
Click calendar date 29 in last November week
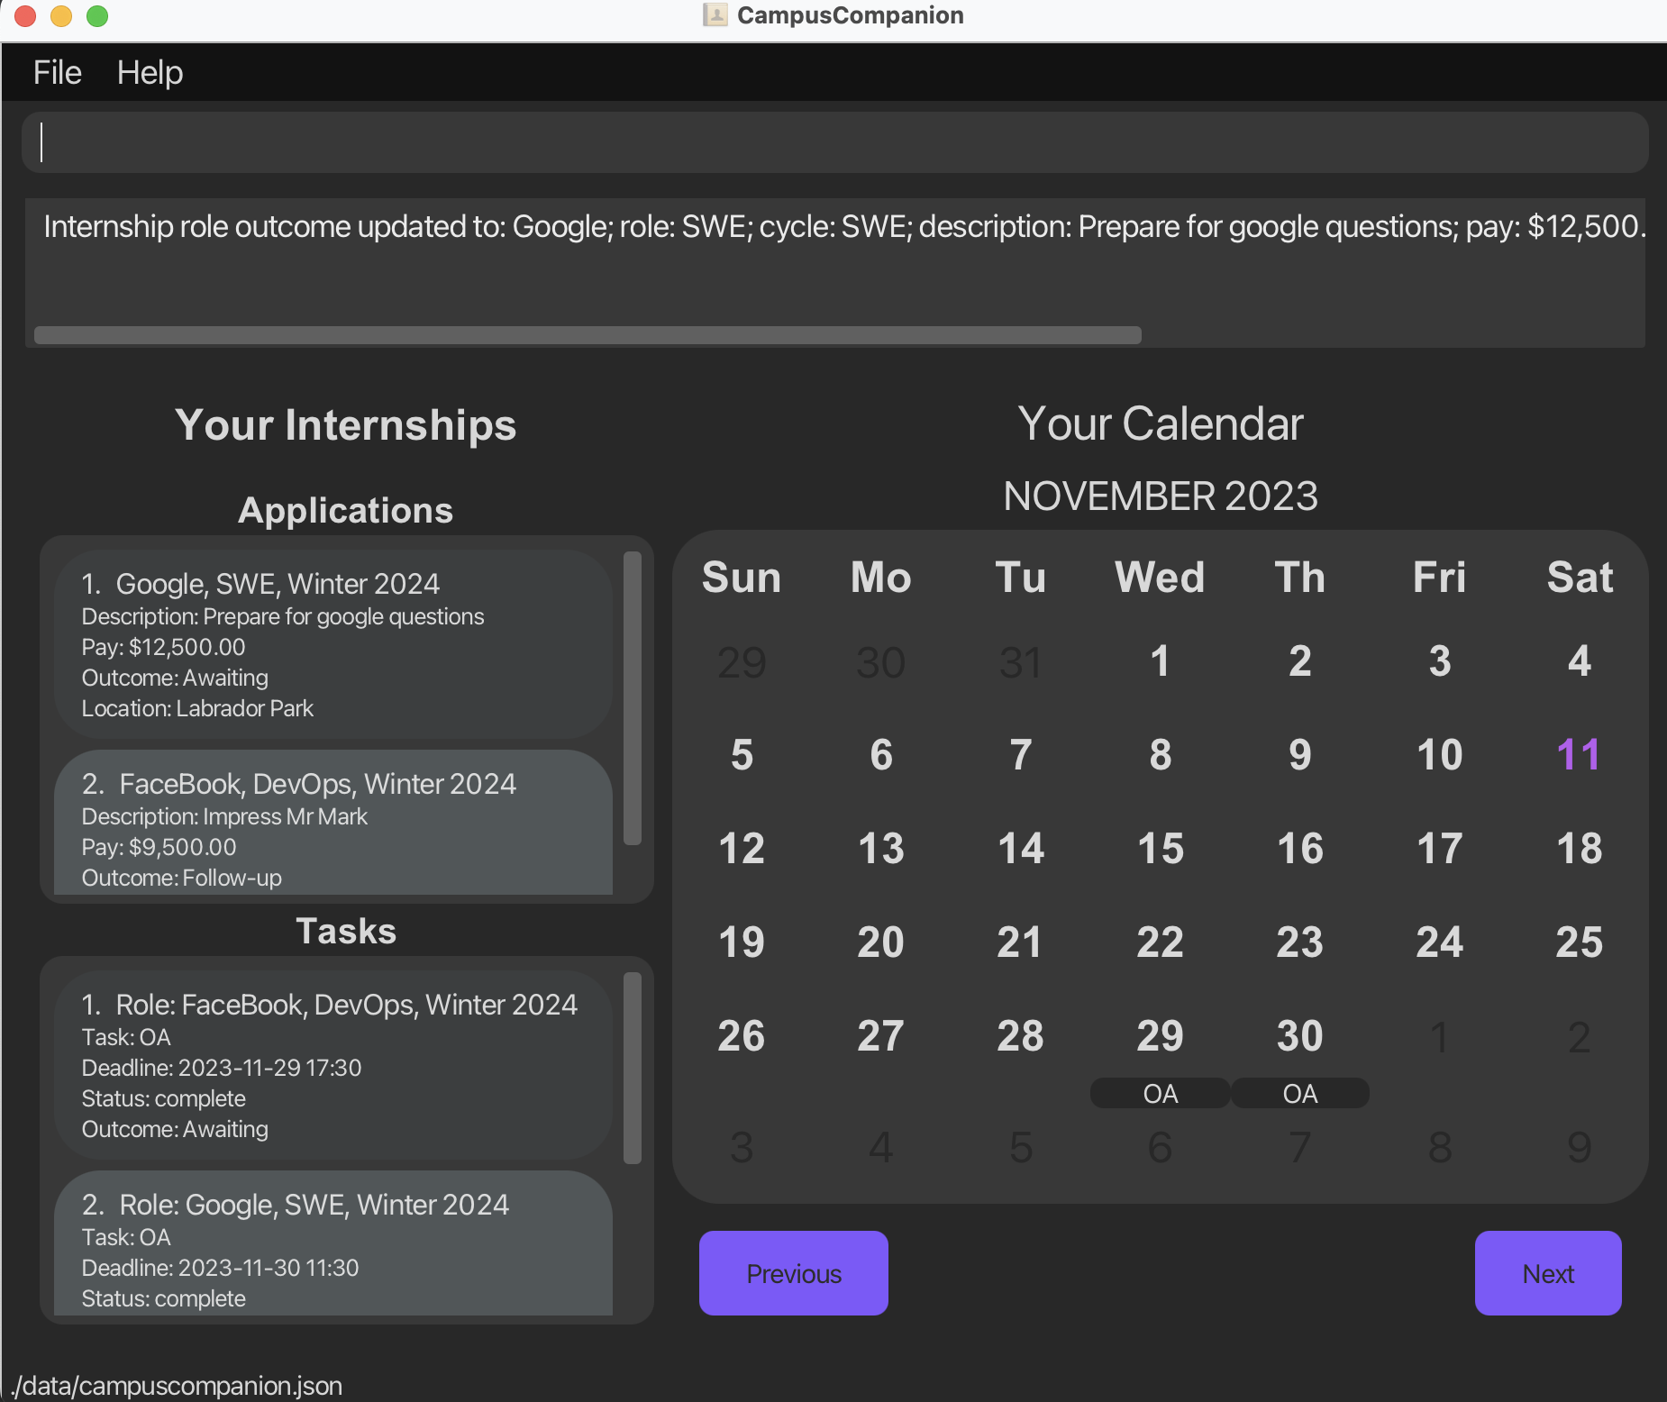[1160, 1036]
